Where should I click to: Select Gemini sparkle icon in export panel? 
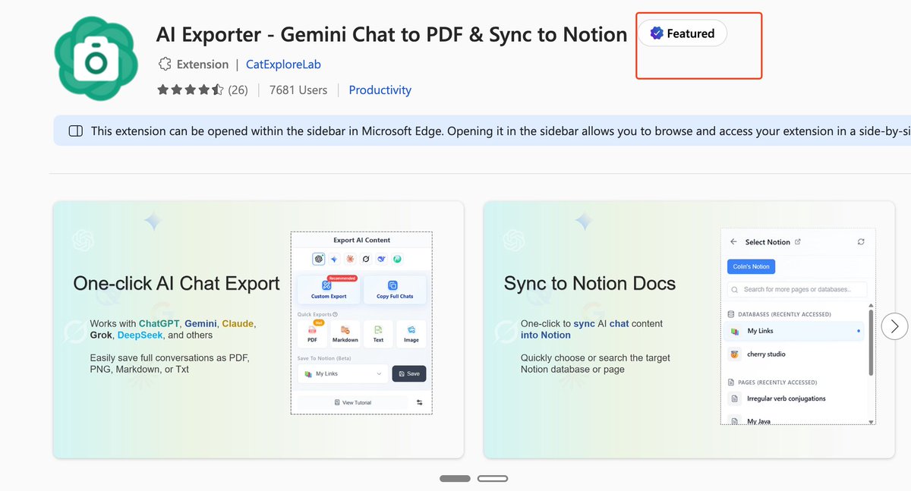pyautogui.click(x=335, y=259)
